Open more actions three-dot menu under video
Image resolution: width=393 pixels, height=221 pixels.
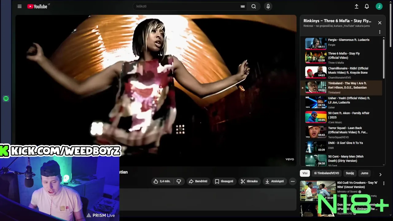[x=293, y=181]
